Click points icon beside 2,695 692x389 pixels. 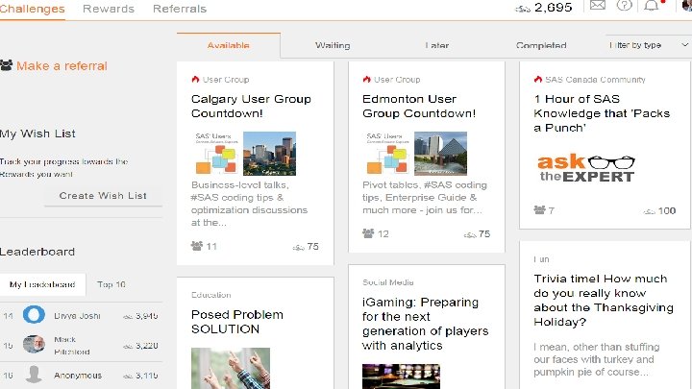click(x=523, y=9)
